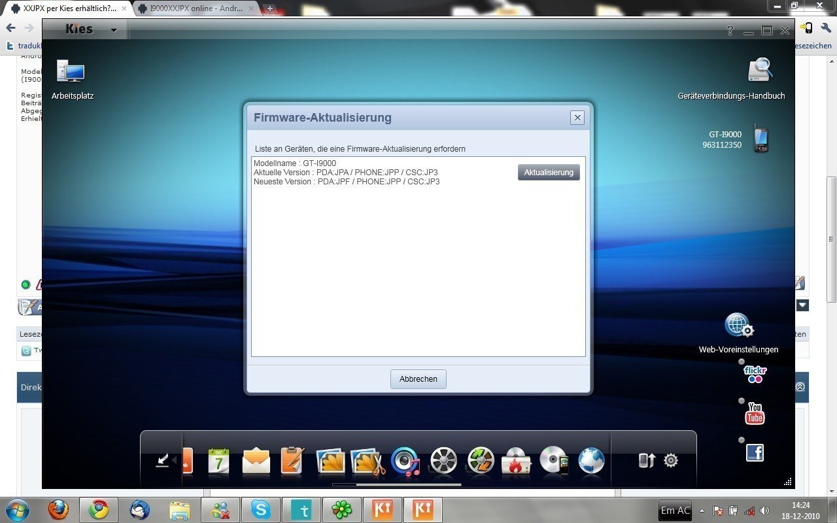This screenshot has height=523, width=837.
Task: Open the green-arrow video converter reel icon
Action: point(481,461)
